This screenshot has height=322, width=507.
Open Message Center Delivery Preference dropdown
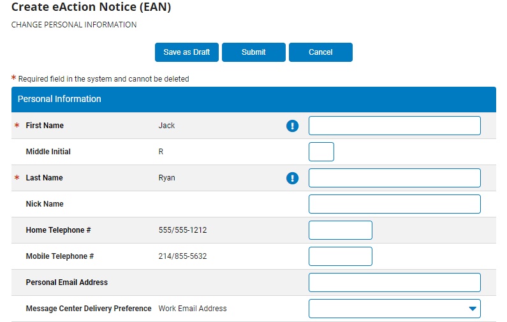tap(394, 309)
